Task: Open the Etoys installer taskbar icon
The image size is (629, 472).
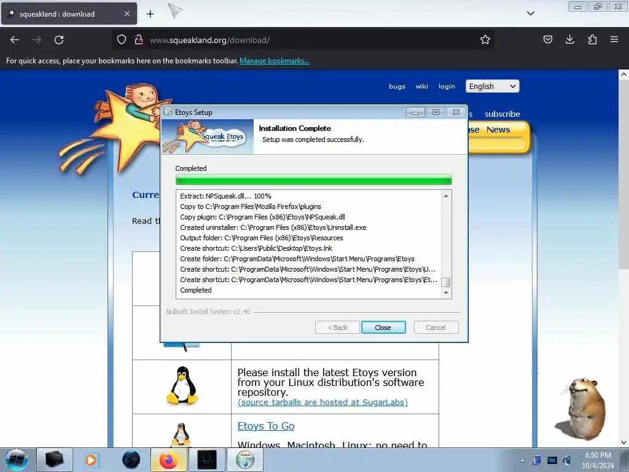Action: 245,460
